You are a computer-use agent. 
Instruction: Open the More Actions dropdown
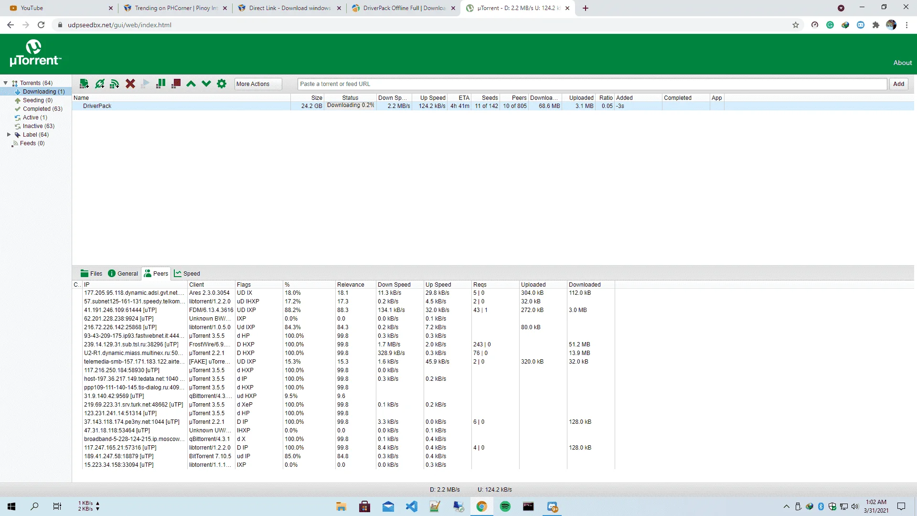258,84
